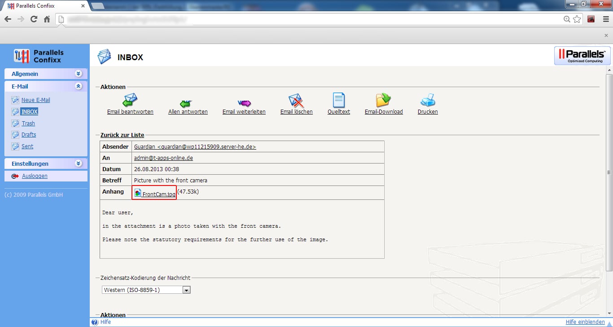Click the Trash sidebar folder icon

[15, 124]
